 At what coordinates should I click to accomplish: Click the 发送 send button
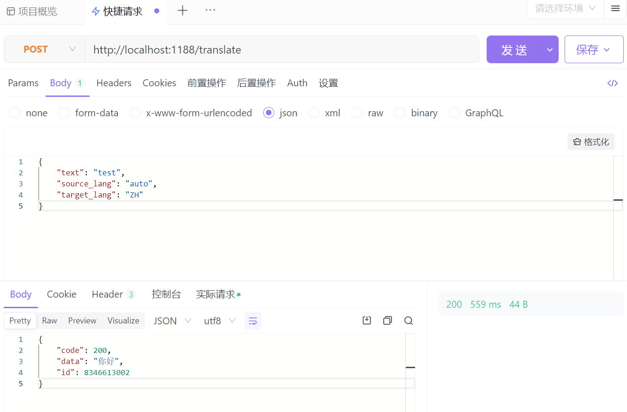tap(514, 49)
